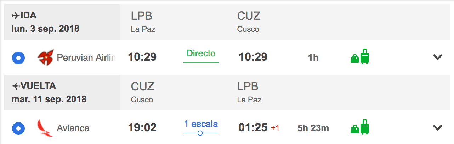
Task: Click the VUELTA return airplane icon
Action: 16,86
